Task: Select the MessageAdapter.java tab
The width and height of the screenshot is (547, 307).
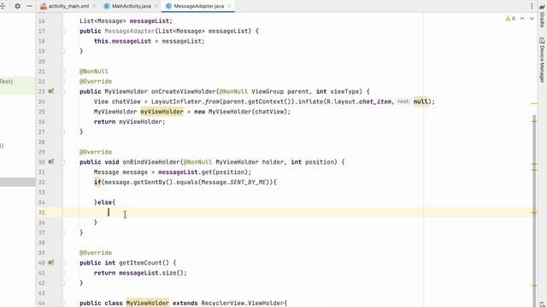Action: [x=198, y=6]
